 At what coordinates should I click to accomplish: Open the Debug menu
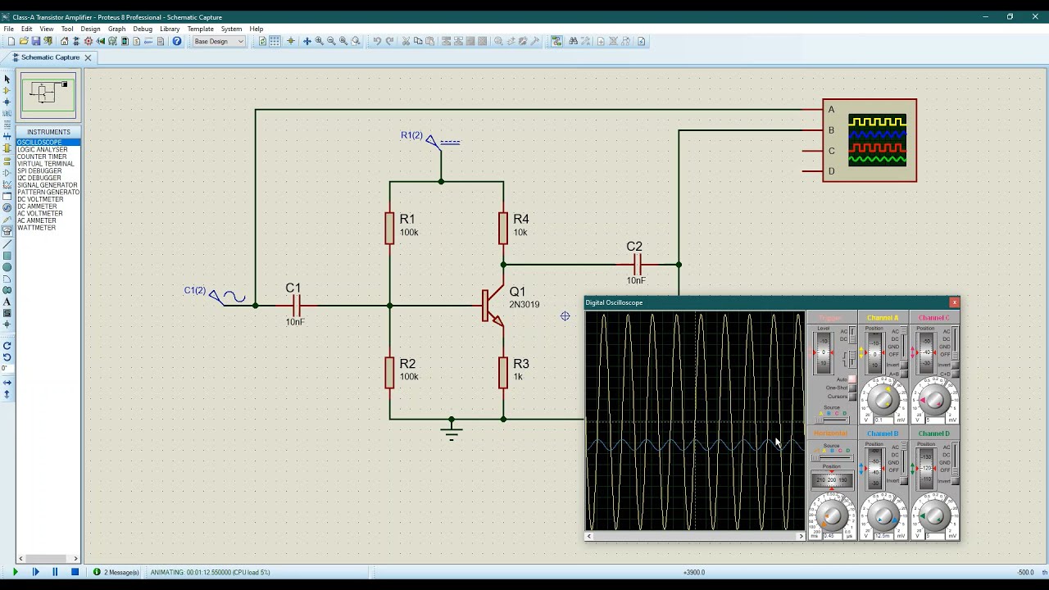143,29
